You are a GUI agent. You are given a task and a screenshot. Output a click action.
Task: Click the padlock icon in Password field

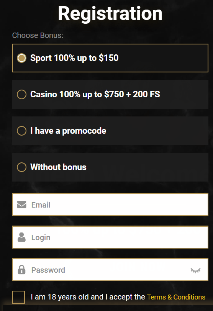[x=21, y=270]
